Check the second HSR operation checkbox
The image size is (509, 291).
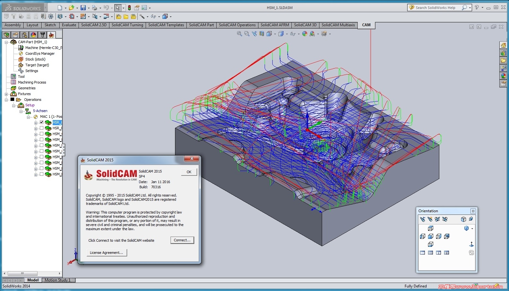point(41,128)
